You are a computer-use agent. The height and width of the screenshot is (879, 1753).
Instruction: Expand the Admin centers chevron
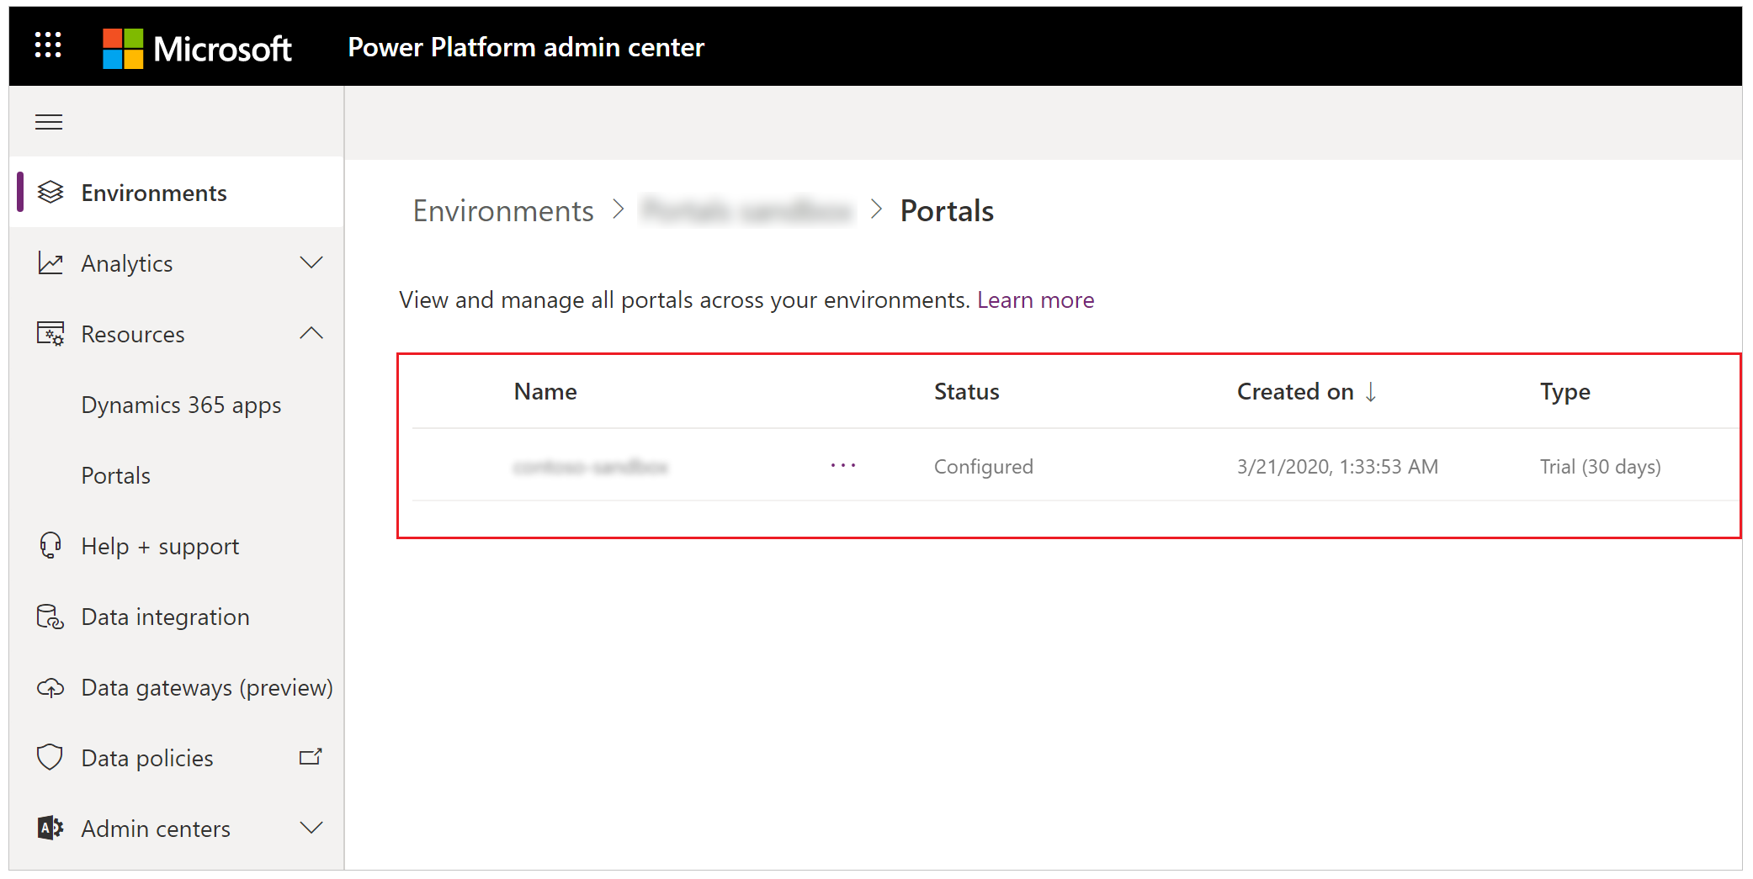pyautogui.click(x=311, y=829)
